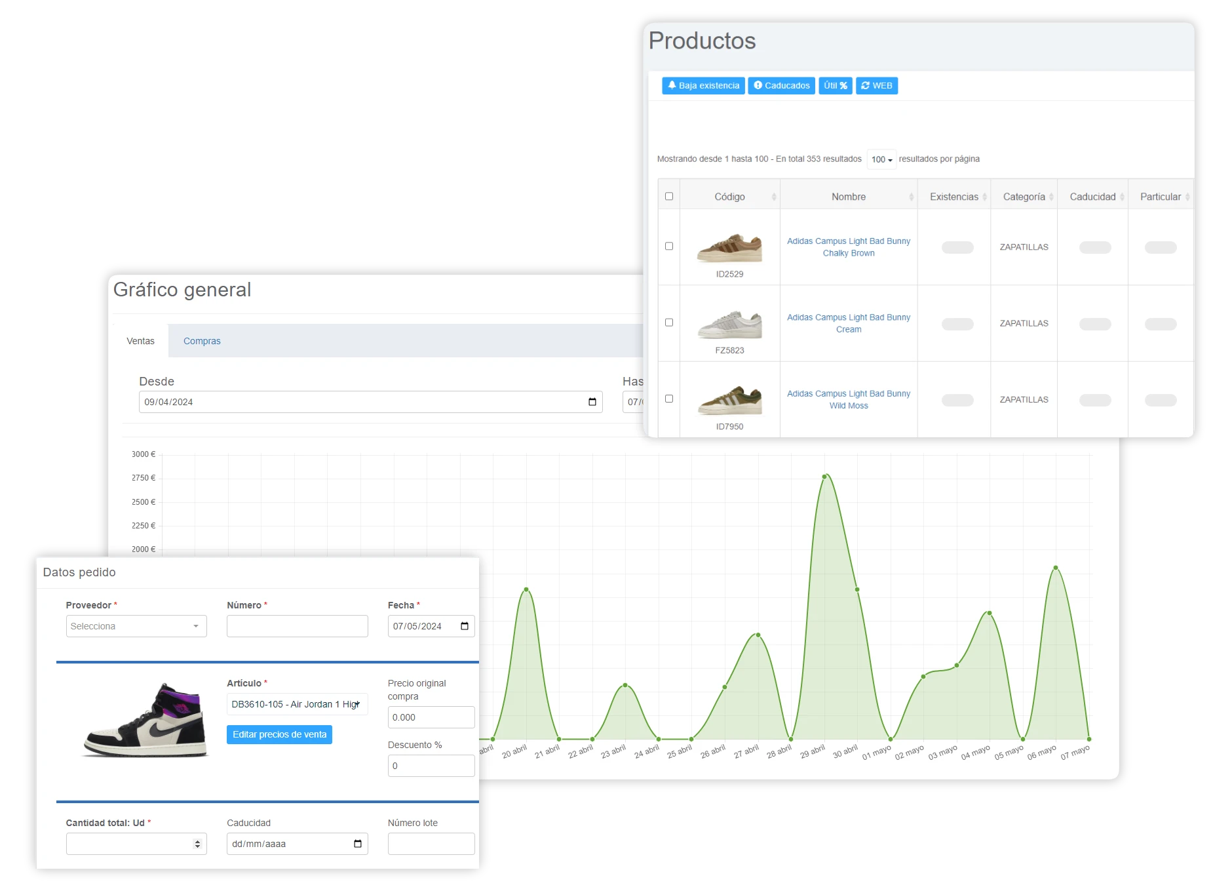Click the Precio original compra field

pyautogui.click(x=431, y=717)
